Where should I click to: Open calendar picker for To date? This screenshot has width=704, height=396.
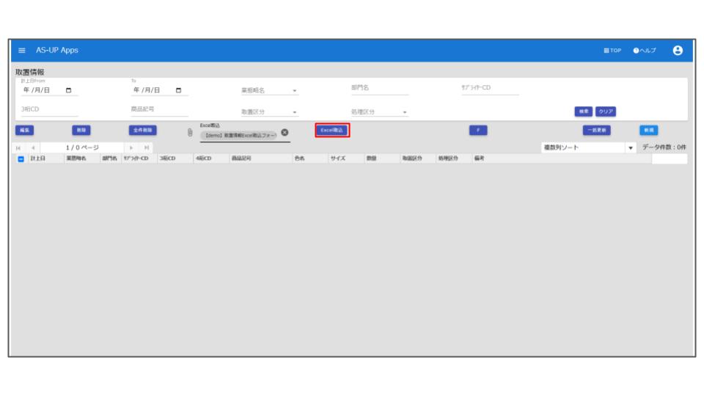pos(178,91)
